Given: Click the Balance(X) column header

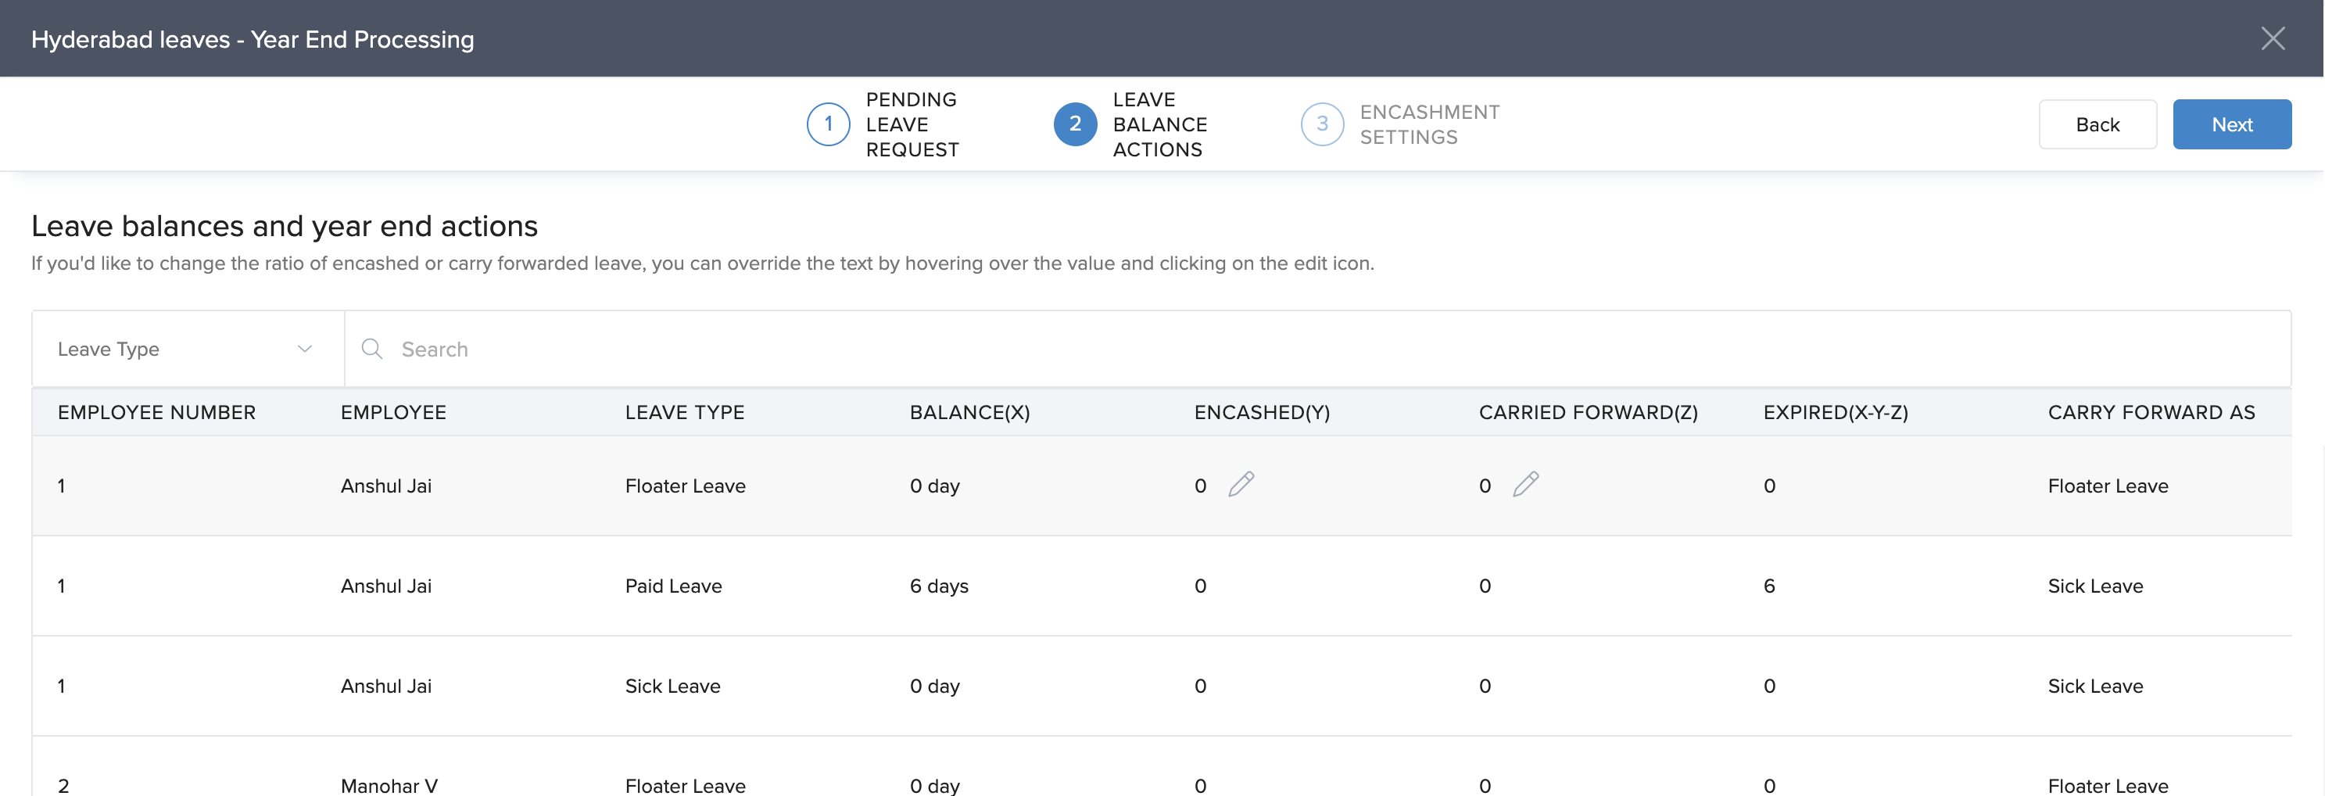Looking at the screenshot, I should 969,412.
